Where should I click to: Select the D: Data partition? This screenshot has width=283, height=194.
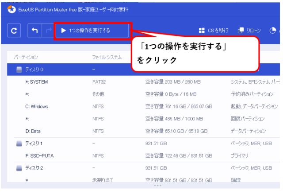click(x=143, y=131)
